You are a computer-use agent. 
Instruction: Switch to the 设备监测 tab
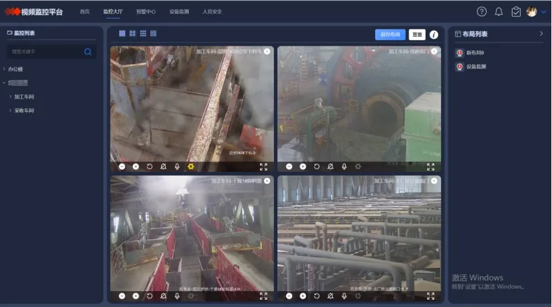click(x=179, y=11)
